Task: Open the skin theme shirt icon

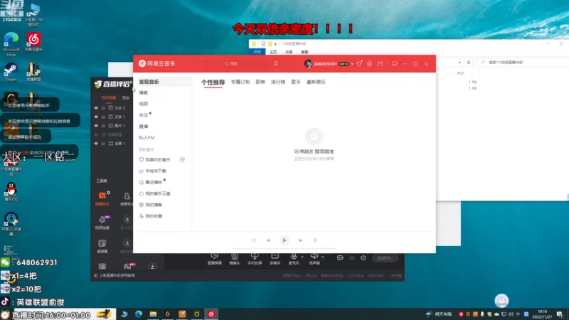Action: click(x=359, y=63)
